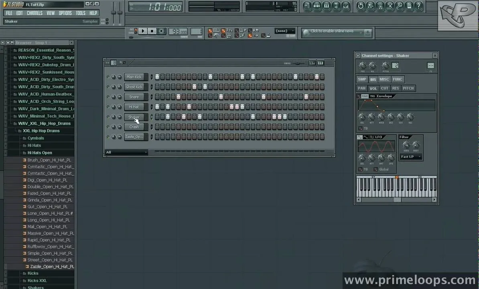Toggle the Snare channel mute light
The width and height of the screenshot is (479, 289).
click(x=108, y=97)
